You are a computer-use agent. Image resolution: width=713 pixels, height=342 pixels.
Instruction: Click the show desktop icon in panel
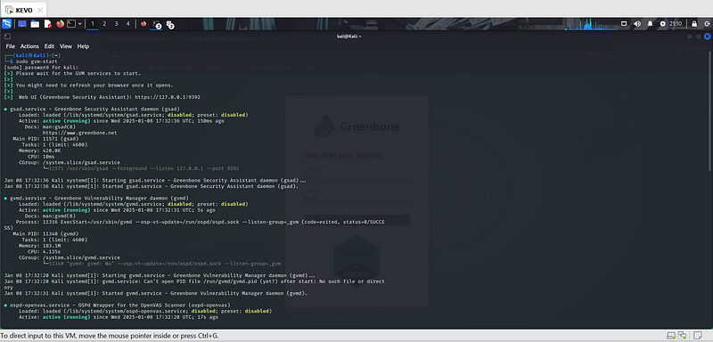[22, 24]
